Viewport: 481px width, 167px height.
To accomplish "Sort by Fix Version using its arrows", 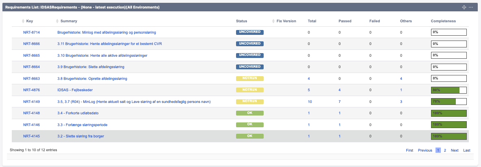I will pos(273,21).
